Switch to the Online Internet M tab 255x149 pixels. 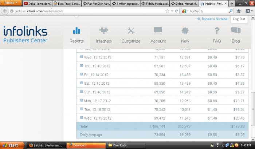(184, 3)
